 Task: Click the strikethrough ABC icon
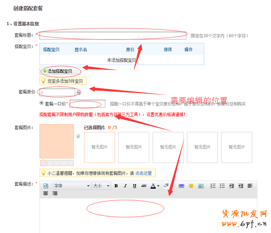pyautogui.click(x=144, y=186)
